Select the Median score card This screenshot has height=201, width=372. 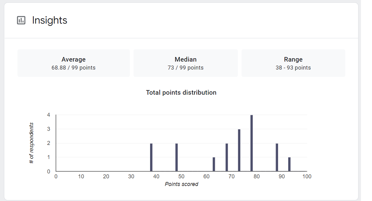point(185,63)
